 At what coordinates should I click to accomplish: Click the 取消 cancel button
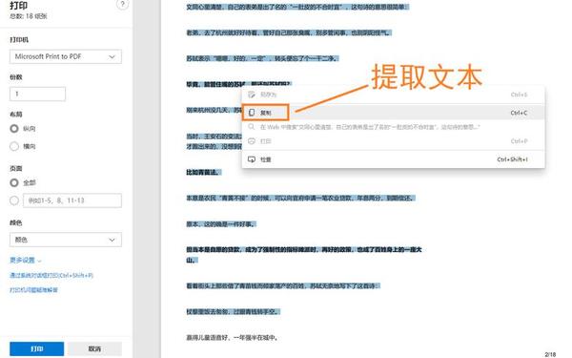coord(94,348)
